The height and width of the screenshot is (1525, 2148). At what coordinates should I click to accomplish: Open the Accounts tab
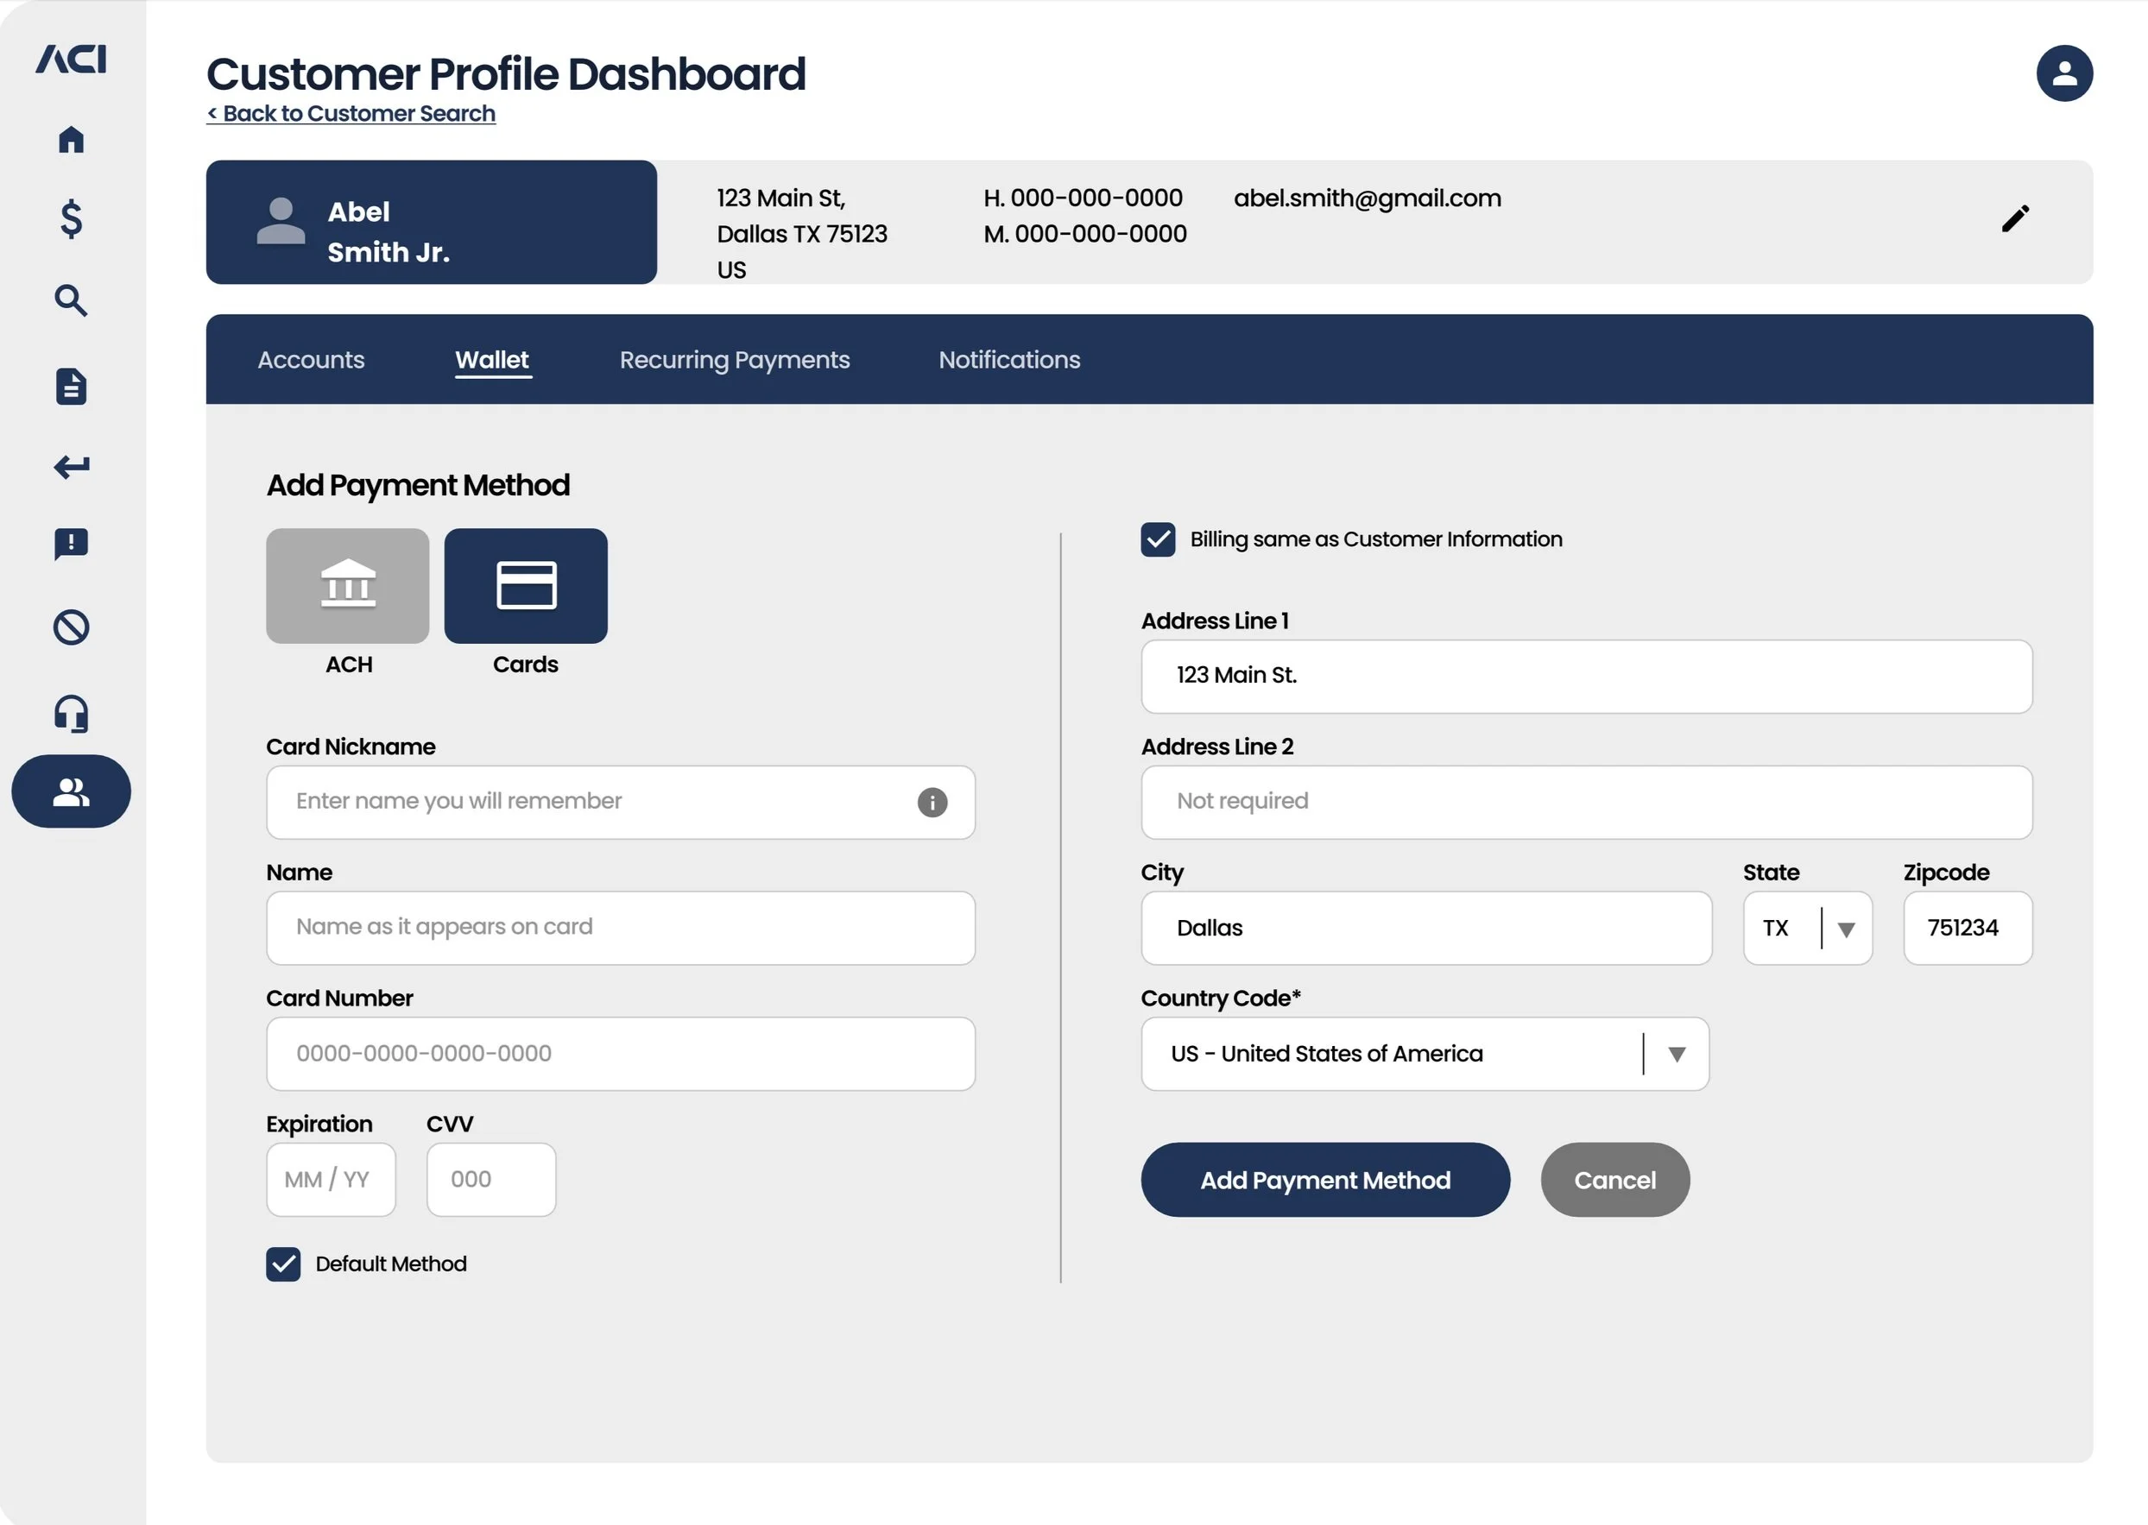(311, 360)
